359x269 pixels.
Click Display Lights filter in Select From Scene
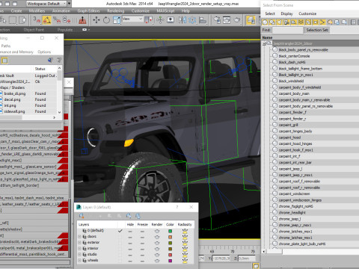click(280, 22)
